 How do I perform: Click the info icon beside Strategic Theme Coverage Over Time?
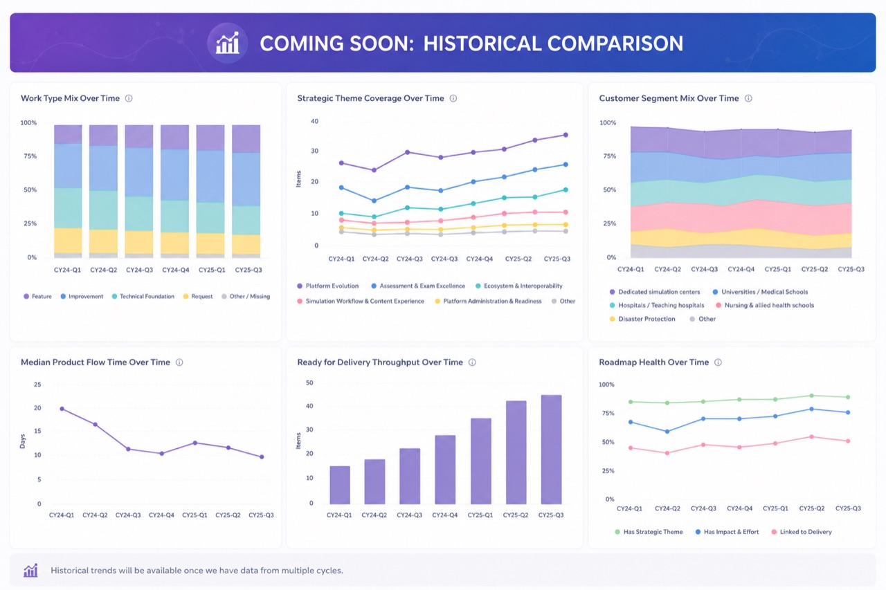453,98
